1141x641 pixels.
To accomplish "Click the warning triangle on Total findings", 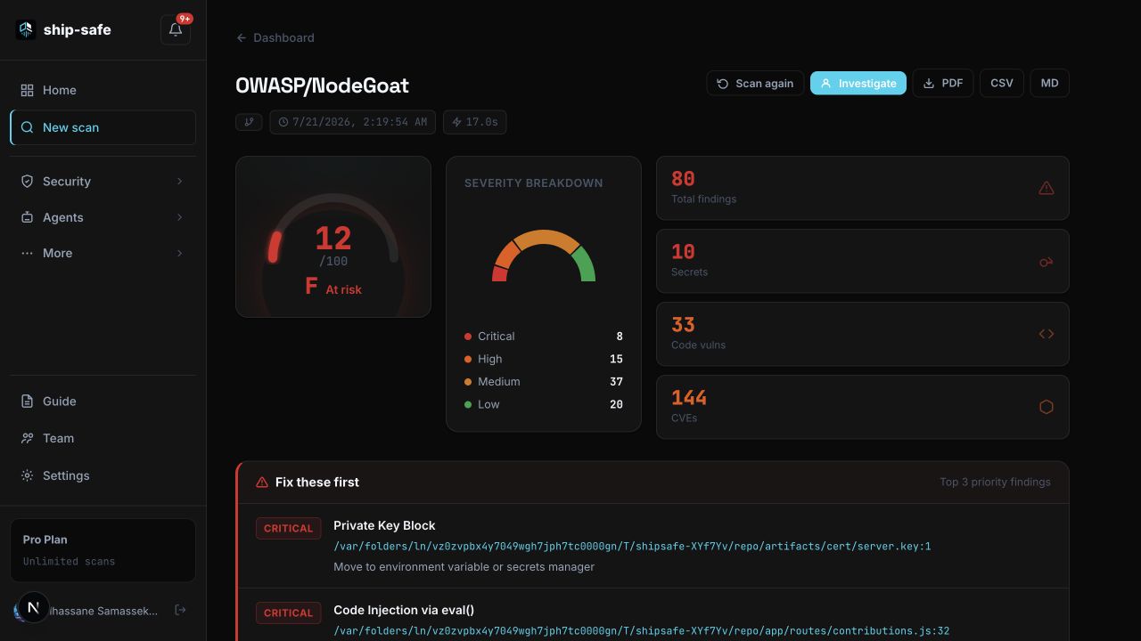I will coord(1047,188).
